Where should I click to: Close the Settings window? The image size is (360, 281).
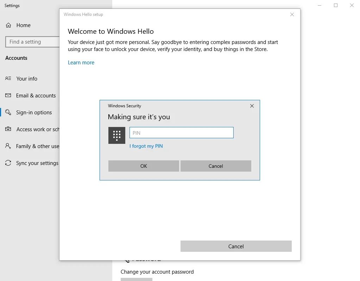[x=352, y=5]
